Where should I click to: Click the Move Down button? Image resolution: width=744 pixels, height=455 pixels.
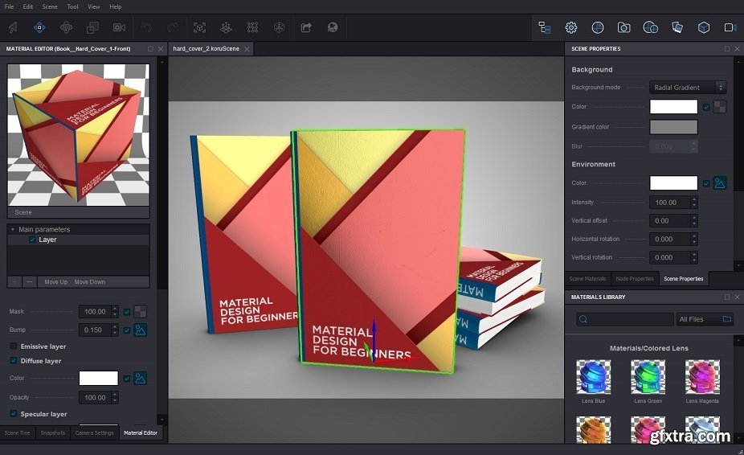[90, 282]
